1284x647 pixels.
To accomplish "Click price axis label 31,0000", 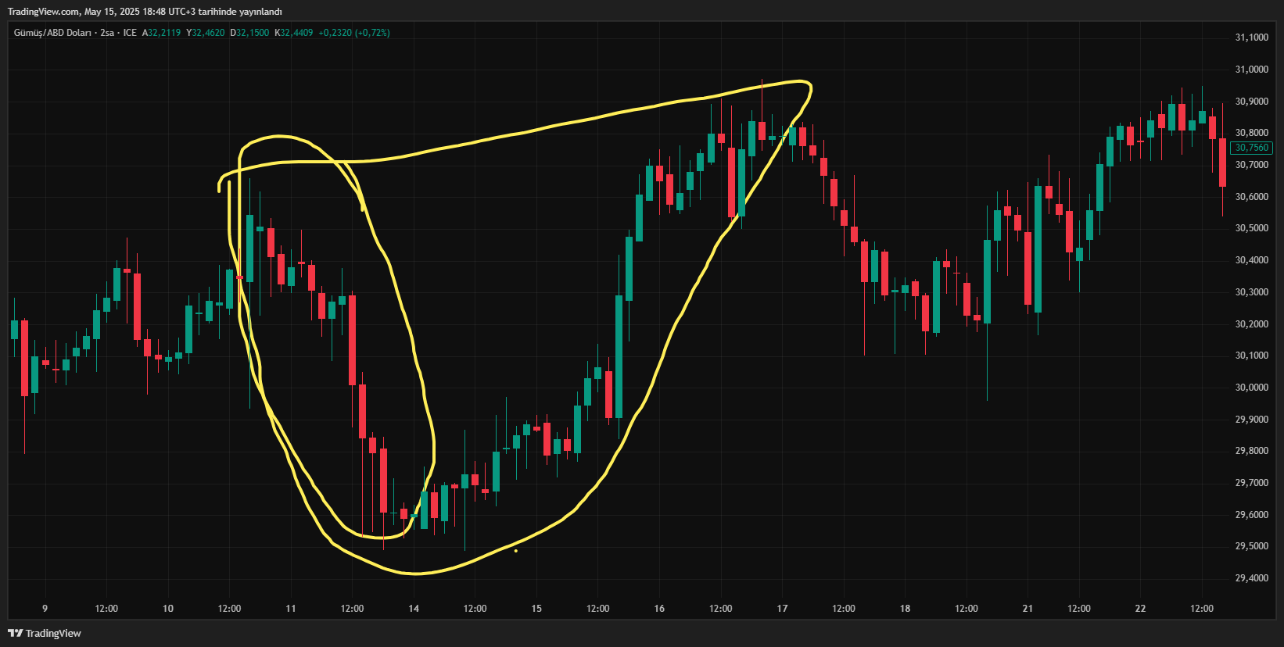I will click(1252, 70).
